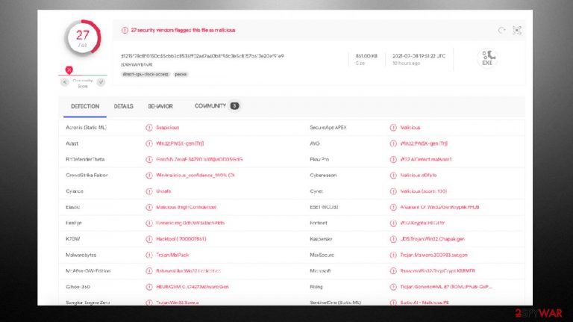Viewport: 573px width, 322px height.
Task: Click the warning icon next to Acronis Suspicious
Action: pos(149,128)
